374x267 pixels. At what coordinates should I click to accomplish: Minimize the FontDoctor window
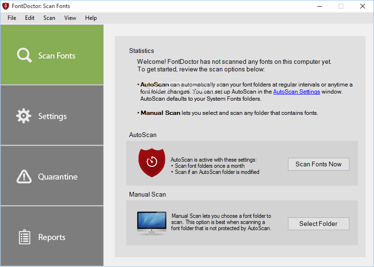pos(320,6)
